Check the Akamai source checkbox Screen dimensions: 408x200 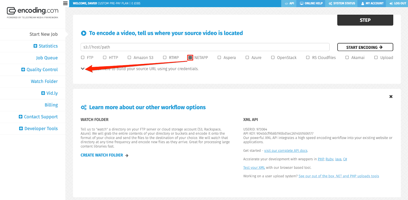coord(347,57)
